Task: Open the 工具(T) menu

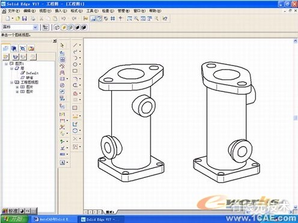Action: click(x=92, y=11)
